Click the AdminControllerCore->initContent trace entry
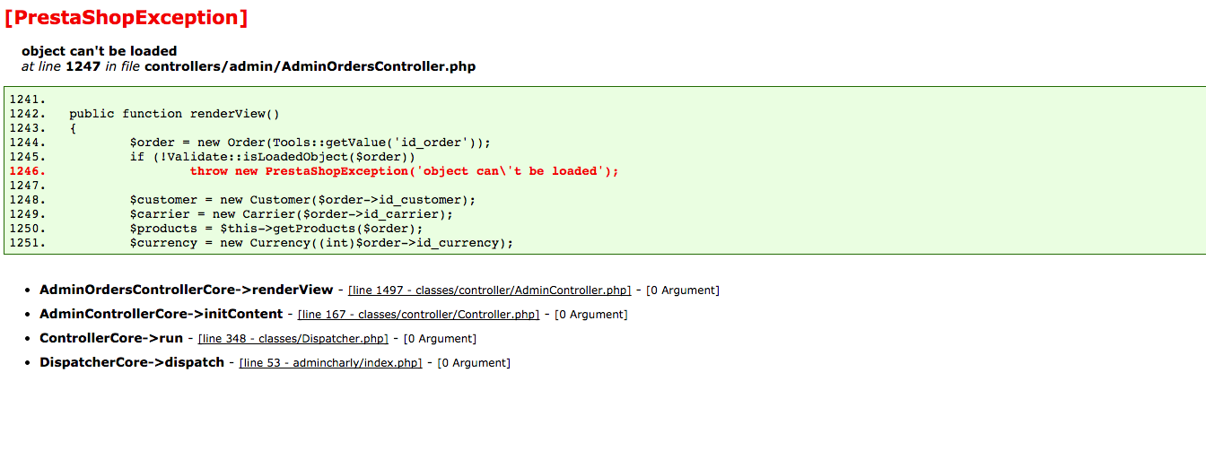The height and width of the screenshot is (468, 1206). [161, 314]
